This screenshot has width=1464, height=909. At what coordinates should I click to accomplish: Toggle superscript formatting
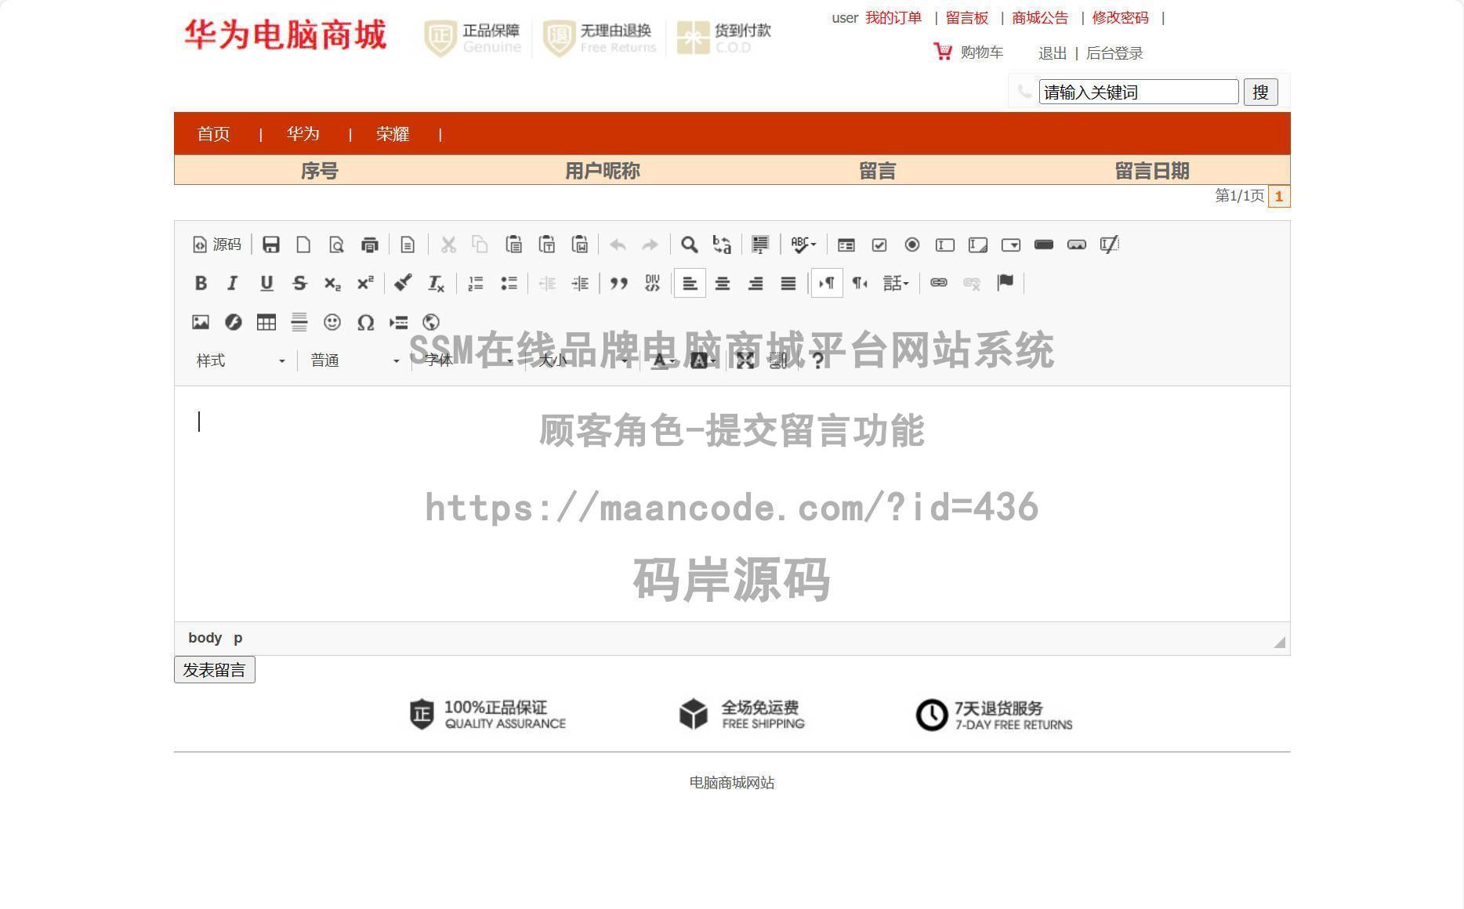365,283
